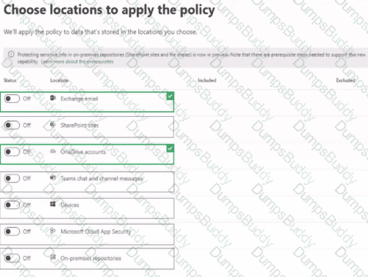The height and width of the screenshot is (277, 368).
Task: Click the SharePoint sites icon
Action: [x=53, y=124]
